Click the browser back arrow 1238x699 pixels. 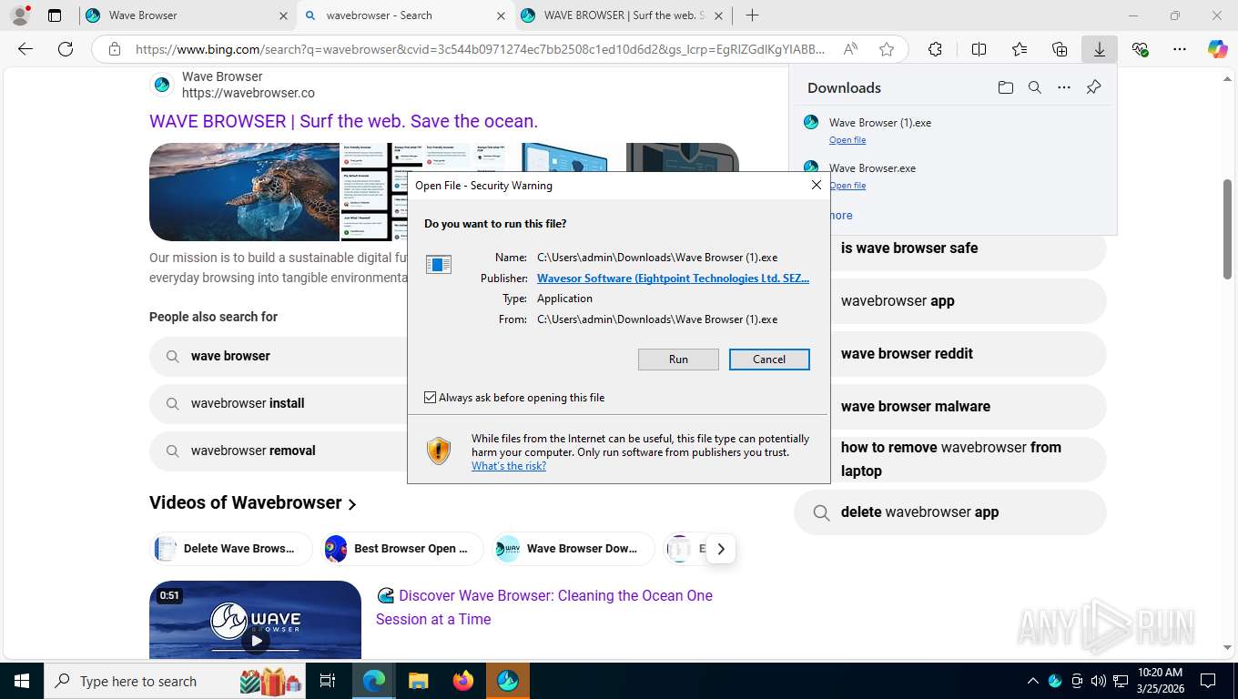tap(25, 49)
